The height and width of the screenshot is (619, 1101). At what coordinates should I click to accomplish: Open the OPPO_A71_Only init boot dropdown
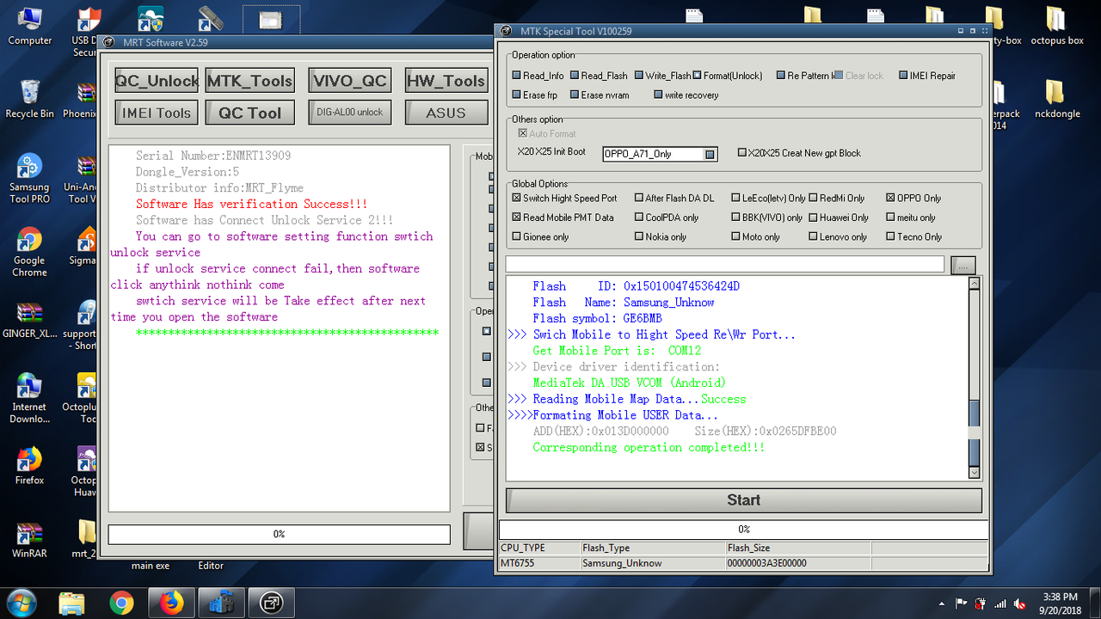pos(710,155)
